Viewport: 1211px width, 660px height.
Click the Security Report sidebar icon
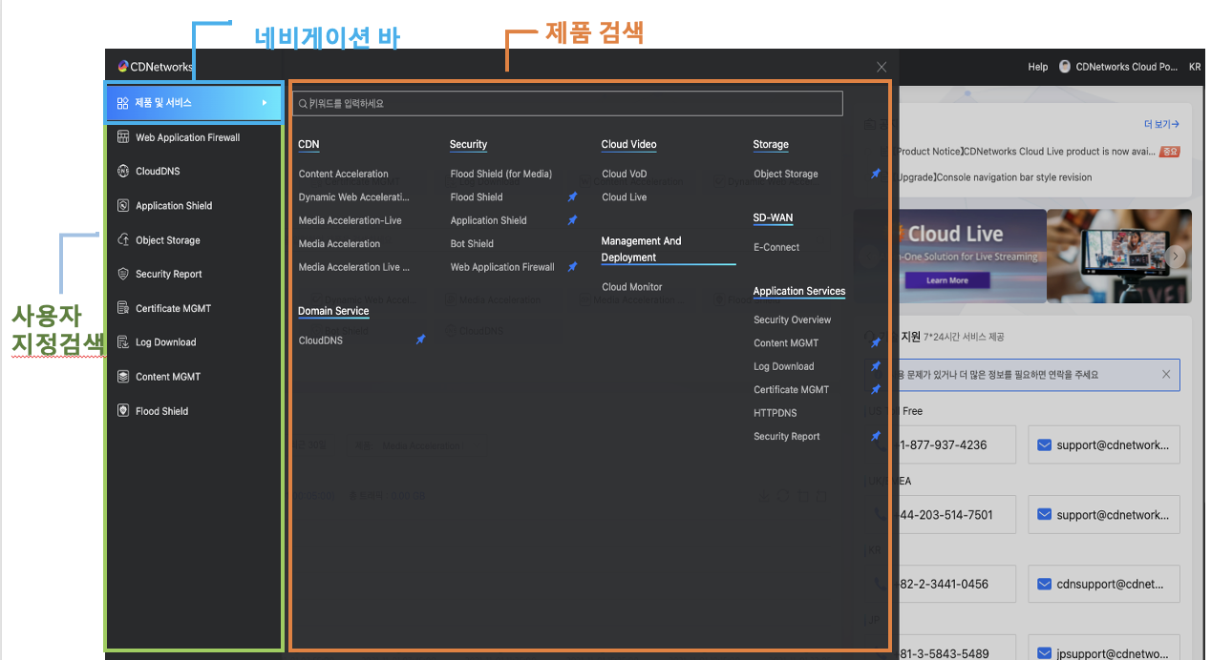[x=122, y=275]
